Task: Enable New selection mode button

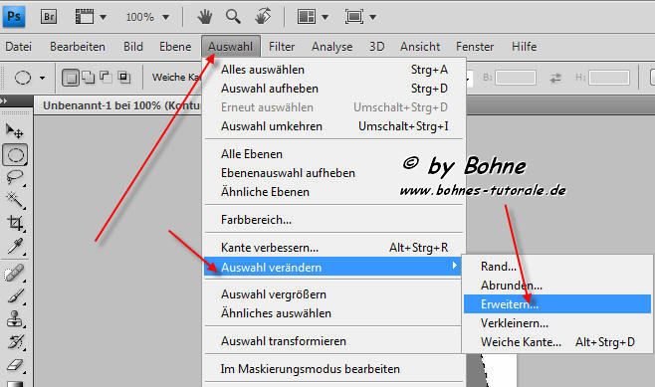Action: coord(71,78)
